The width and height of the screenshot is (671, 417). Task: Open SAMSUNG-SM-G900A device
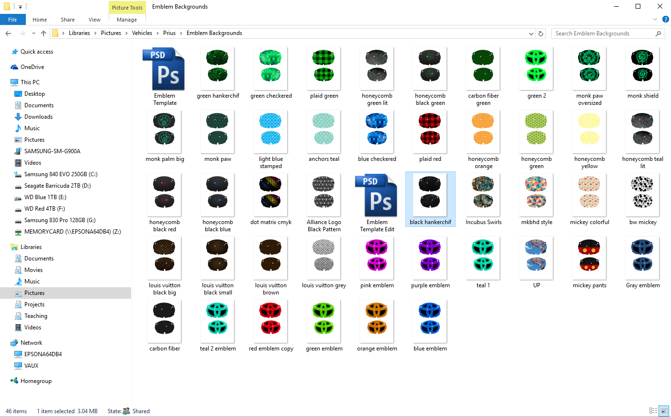[52, 151]
